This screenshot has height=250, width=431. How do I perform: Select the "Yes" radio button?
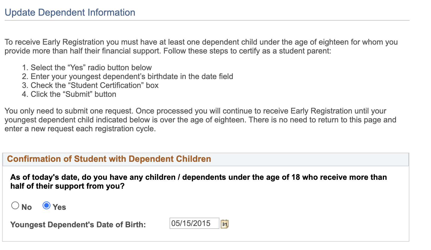tap(46, 206)
